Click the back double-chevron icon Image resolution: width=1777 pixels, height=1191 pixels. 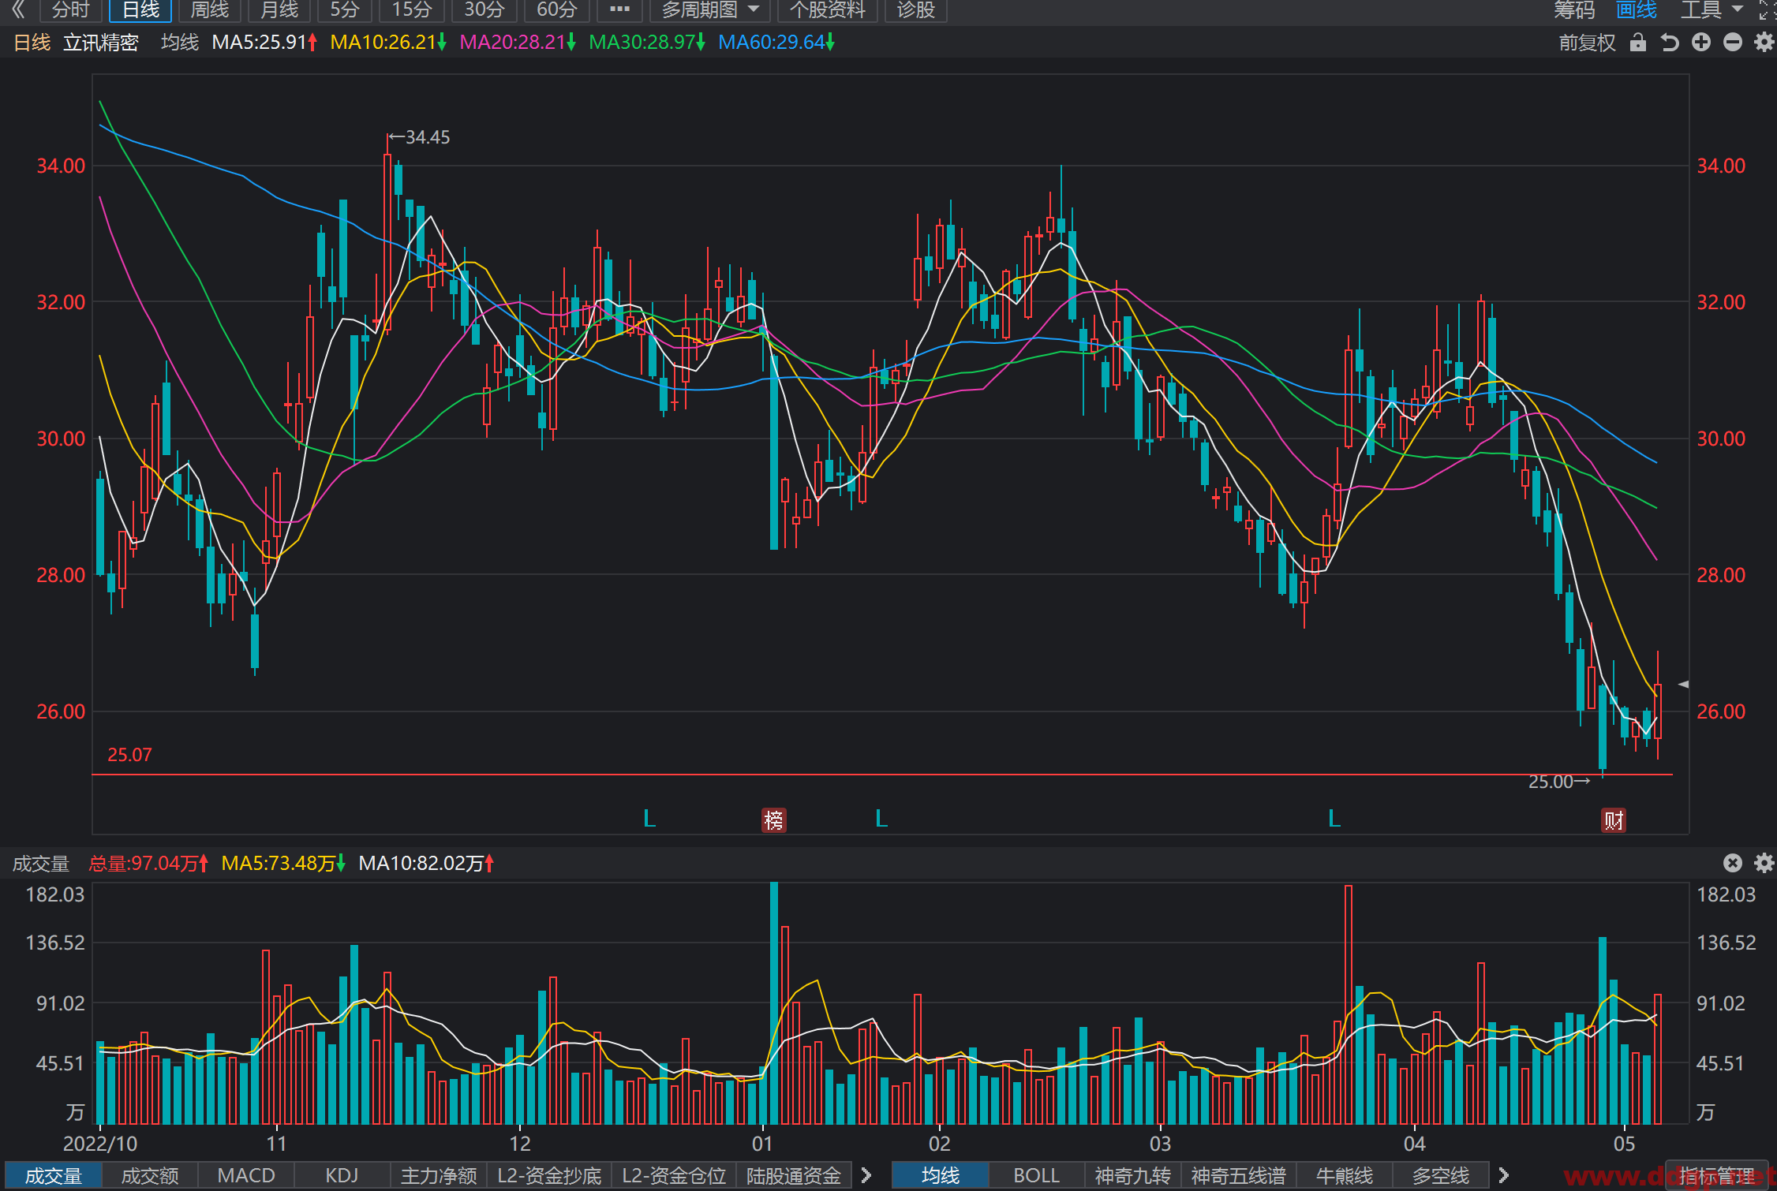(18, 9)
